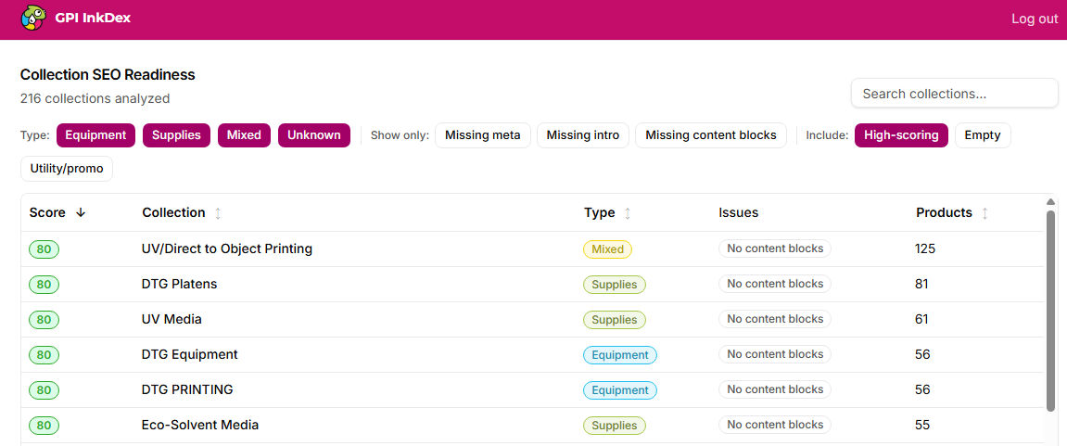Click the Search collections input field
The width and height of the screenshot is (1067, 446).
pyautogui.click(x=954, y=94)
